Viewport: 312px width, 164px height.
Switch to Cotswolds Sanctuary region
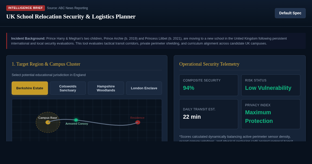[x=68, y=88]
